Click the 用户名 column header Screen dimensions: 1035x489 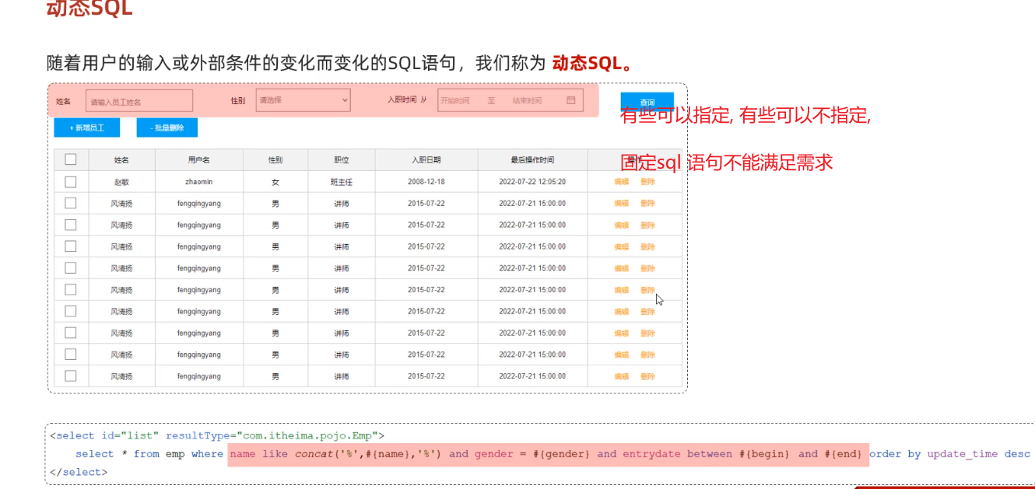tap(198, 160)
